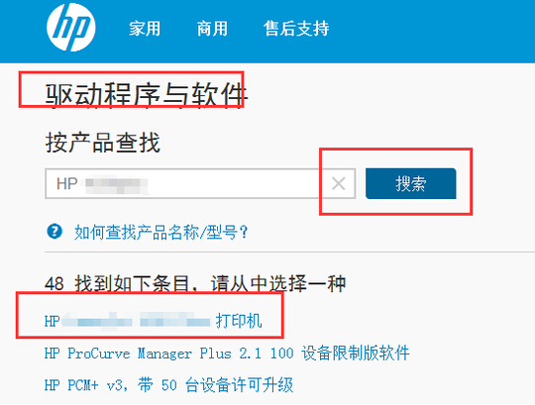Open HP PCM+ v3 50 台设备许可升级 result
Image resolution: width=535 pixels, height=405 pixels.
click(x=168, y=385)
